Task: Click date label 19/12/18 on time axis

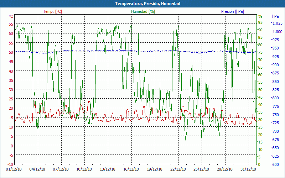Action: click(x=155, y=169)
